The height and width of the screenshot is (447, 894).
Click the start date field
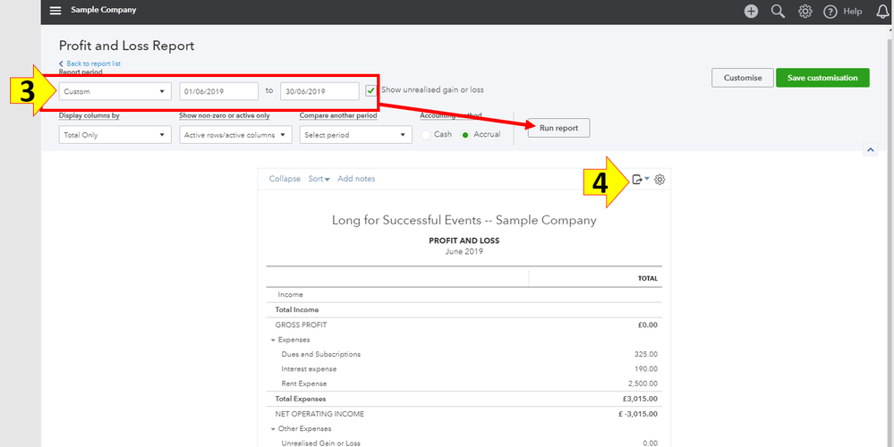pos(217,91)
